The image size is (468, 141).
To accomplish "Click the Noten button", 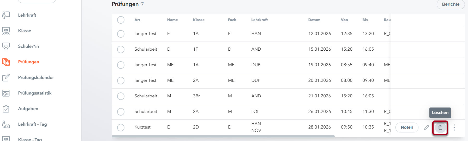I will 407,127.
